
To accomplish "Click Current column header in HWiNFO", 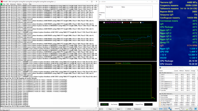I will 176,71.
